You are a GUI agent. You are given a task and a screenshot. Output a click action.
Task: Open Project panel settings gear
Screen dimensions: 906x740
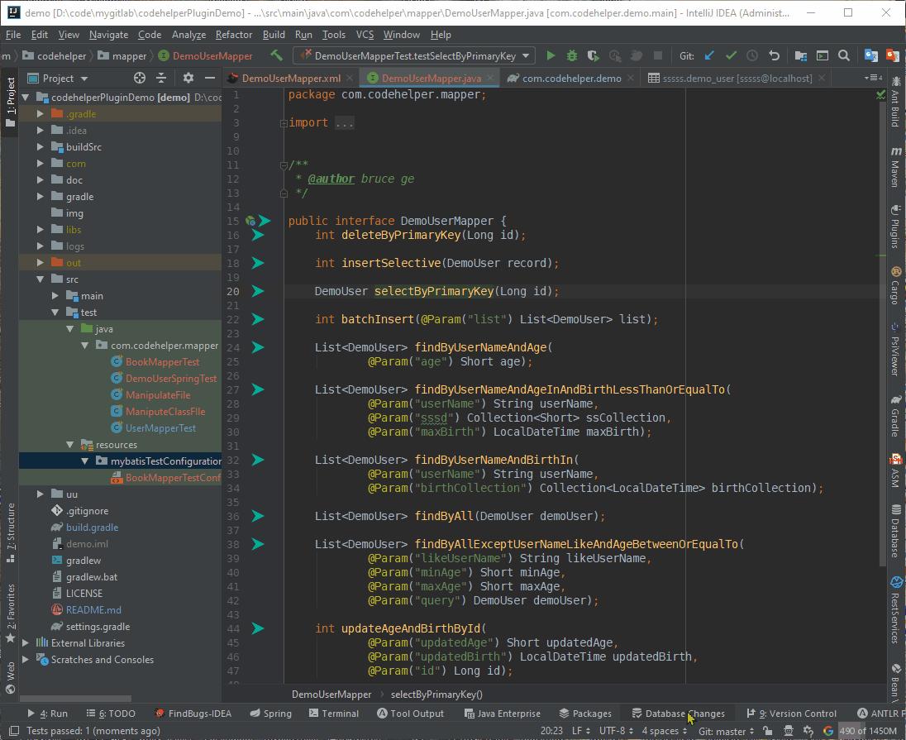point(188,78)
